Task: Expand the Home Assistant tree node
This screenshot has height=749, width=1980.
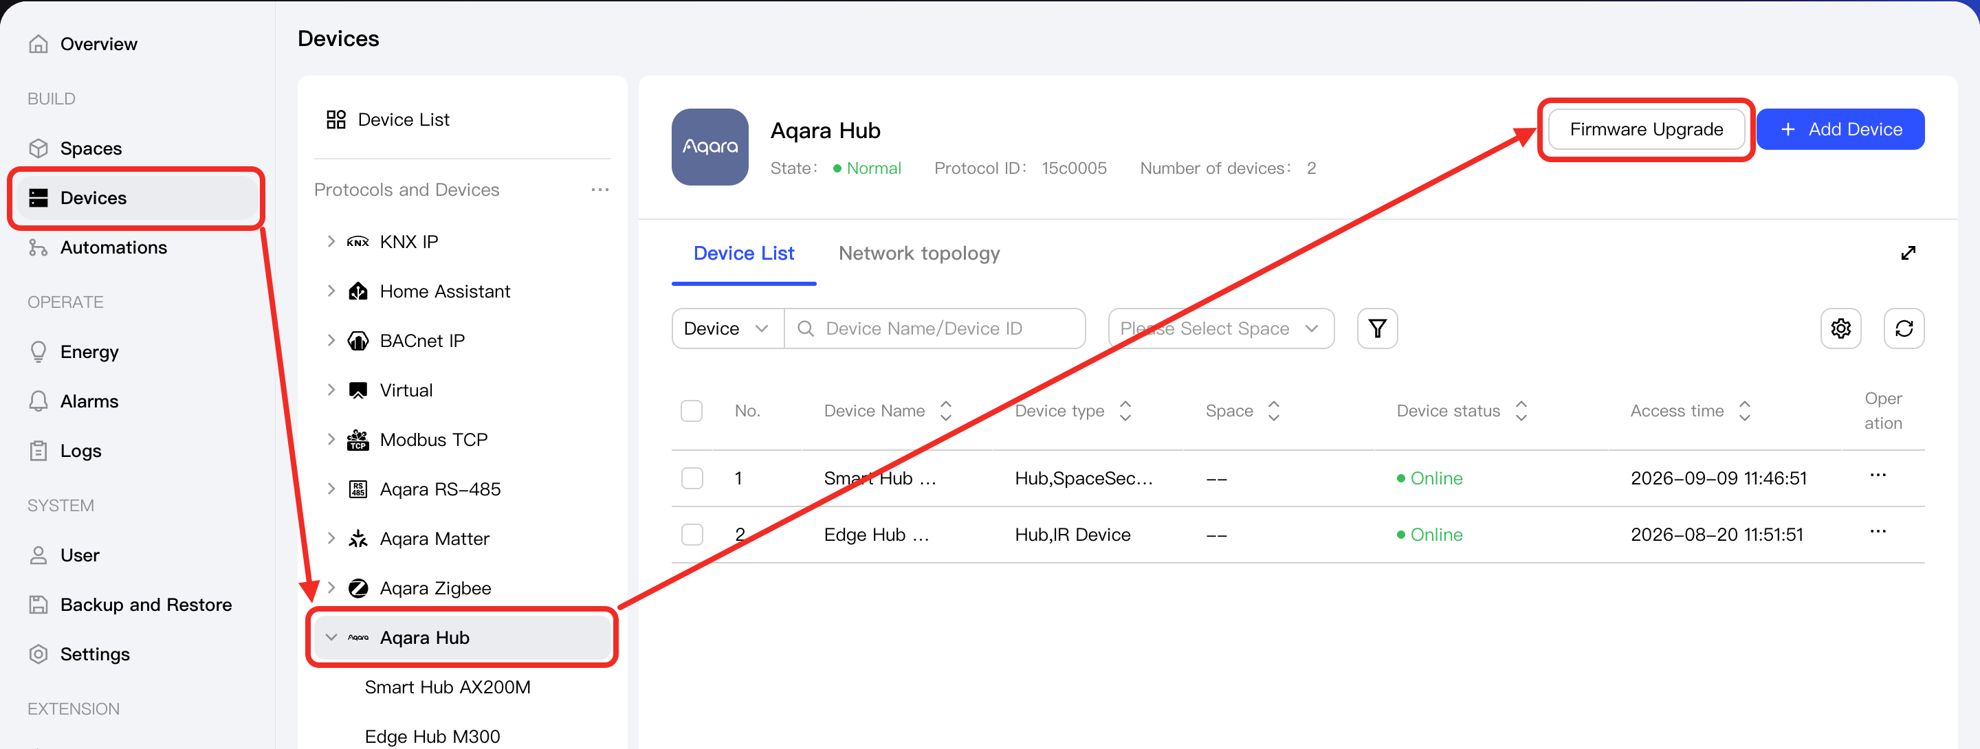Action: point(331,291)
